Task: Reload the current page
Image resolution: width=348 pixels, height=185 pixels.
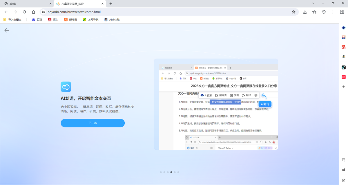Action: tap(24, 12)
